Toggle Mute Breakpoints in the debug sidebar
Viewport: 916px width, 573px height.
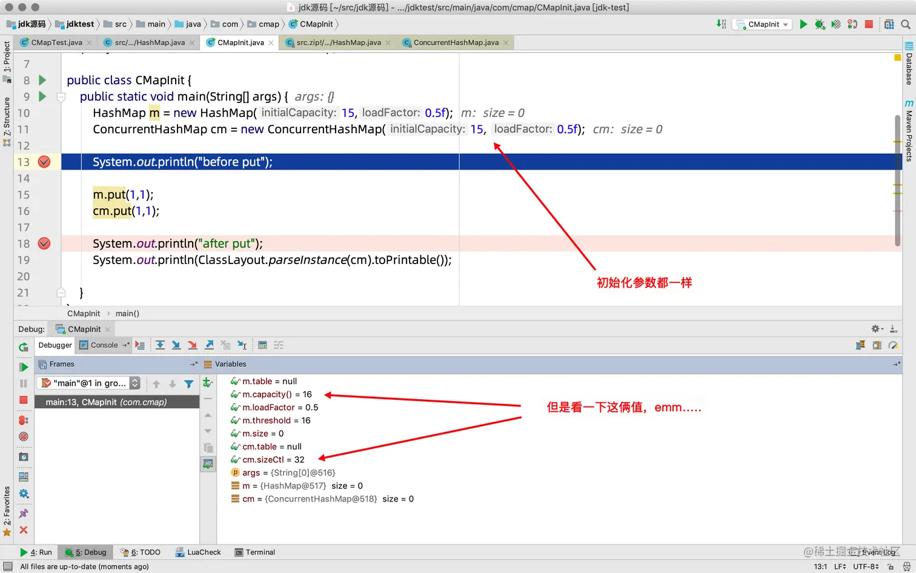tap(24, 436)
